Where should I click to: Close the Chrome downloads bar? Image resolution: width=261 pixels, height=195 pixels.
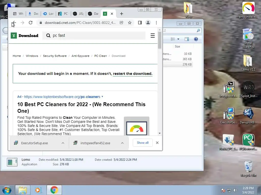[x=157, y=143]
